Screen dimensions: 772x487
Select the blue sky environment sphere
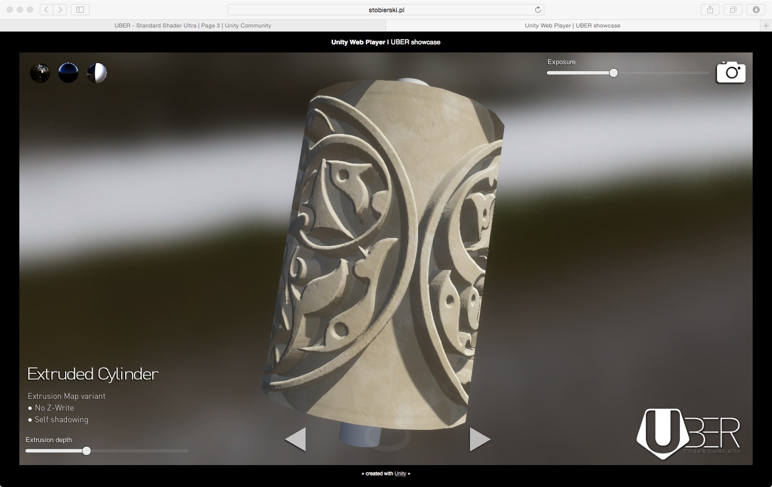coord(68,73)
